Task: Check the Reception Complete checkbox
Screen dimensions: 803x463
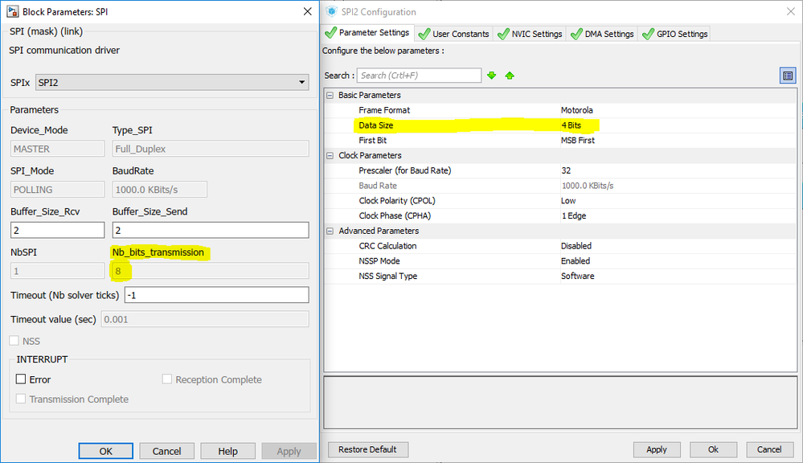Action: pyautogui.click(x=167, y=379)
